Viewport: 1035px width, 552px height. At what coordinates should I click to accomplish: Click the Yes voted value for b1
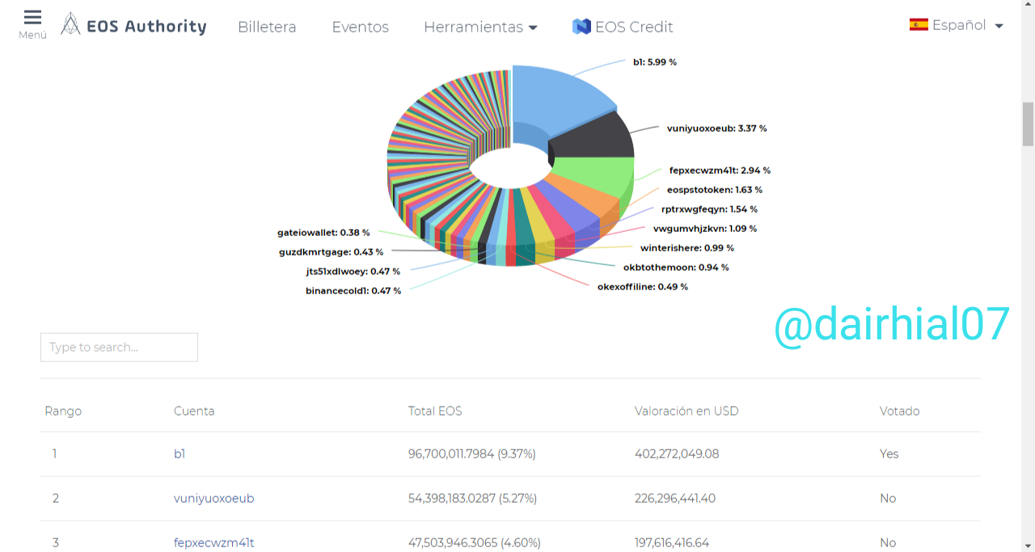[889, 454]
